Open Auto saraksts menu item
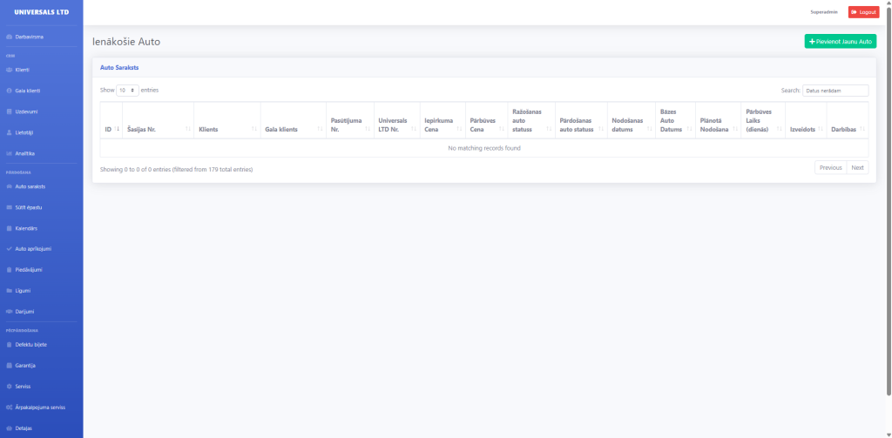 click(30, 186)
